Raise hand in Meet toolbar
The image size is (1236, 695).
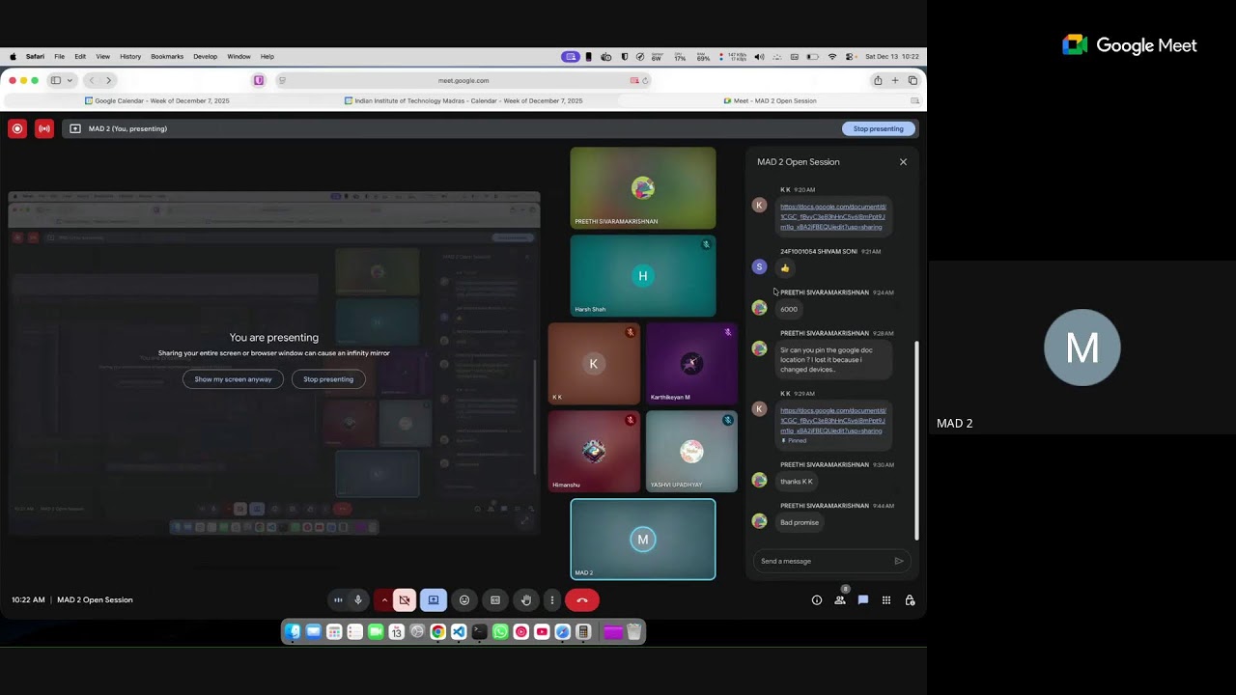526,600
